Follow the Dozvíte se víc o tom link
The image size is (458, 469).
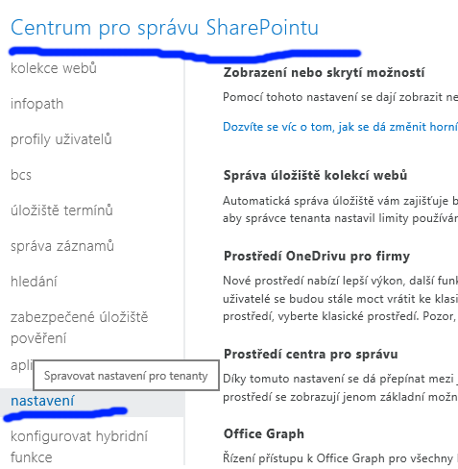point(340,127)
